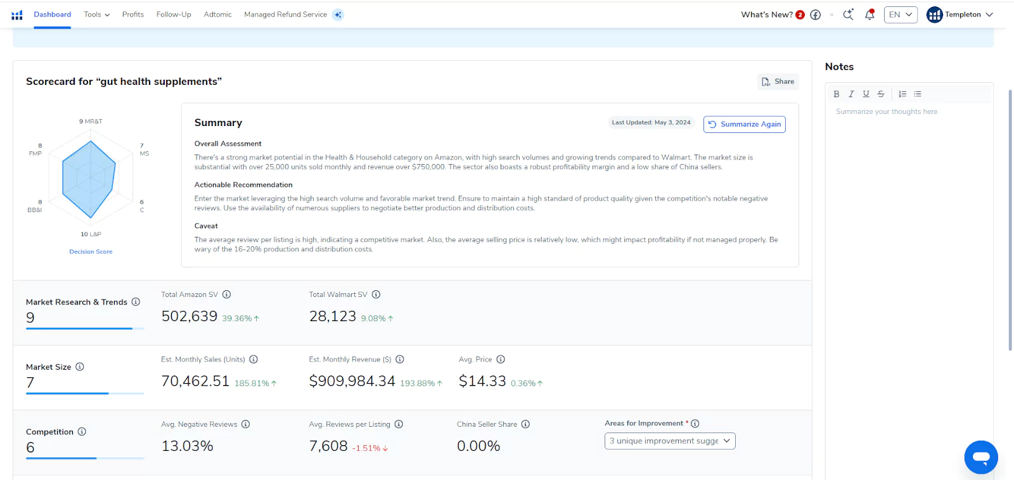The image size is (1014, 480).
Task: Toggle italic formatting in Notes
Action: (x=851, y=94)
